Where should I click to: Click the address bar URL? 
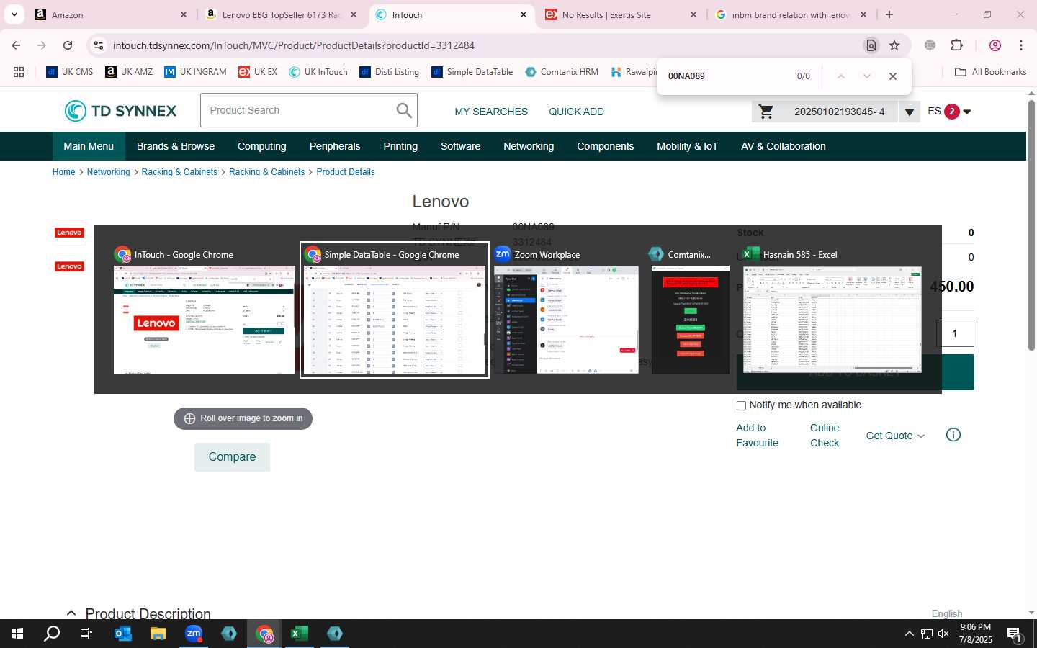pos(294,45)
